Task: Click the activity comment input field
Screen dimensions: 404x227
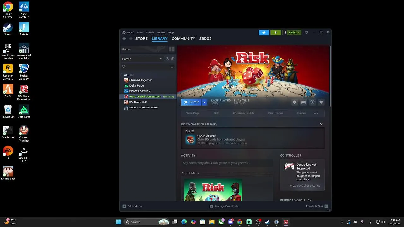Action: pos(227,163)
